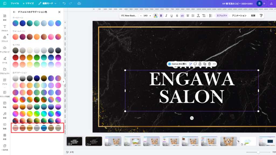Duplicate the selected text with copy icon
Screen dimensions: 276x155
click(205, 64)
